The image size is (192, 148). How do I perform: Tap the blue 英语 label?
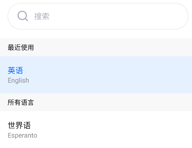(15, 71)
